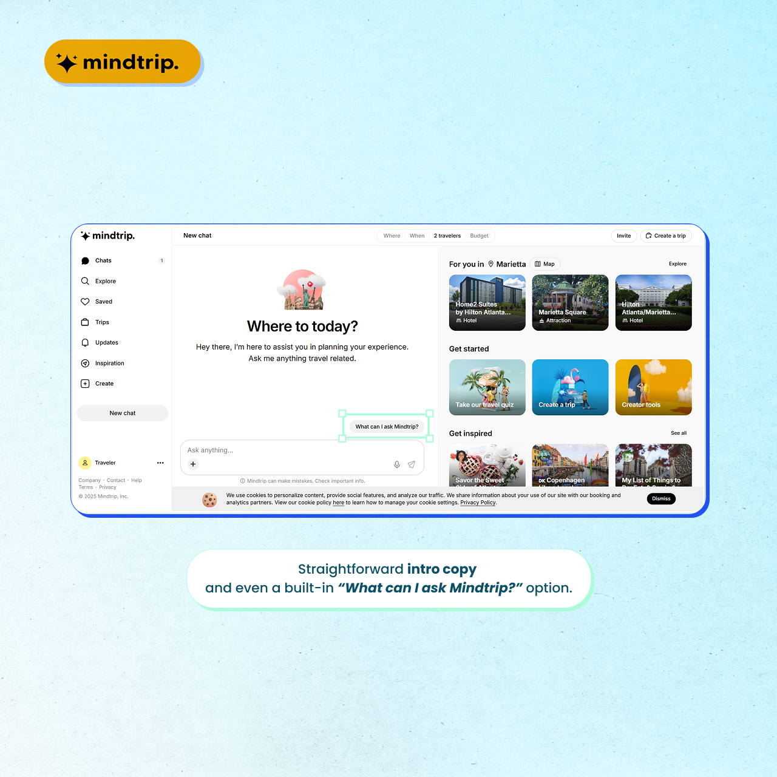The height and width of the screenshot is (777, 777).
Task: Click the mindtrip logo in app sidebar
Action: click(x=107, y=236)
